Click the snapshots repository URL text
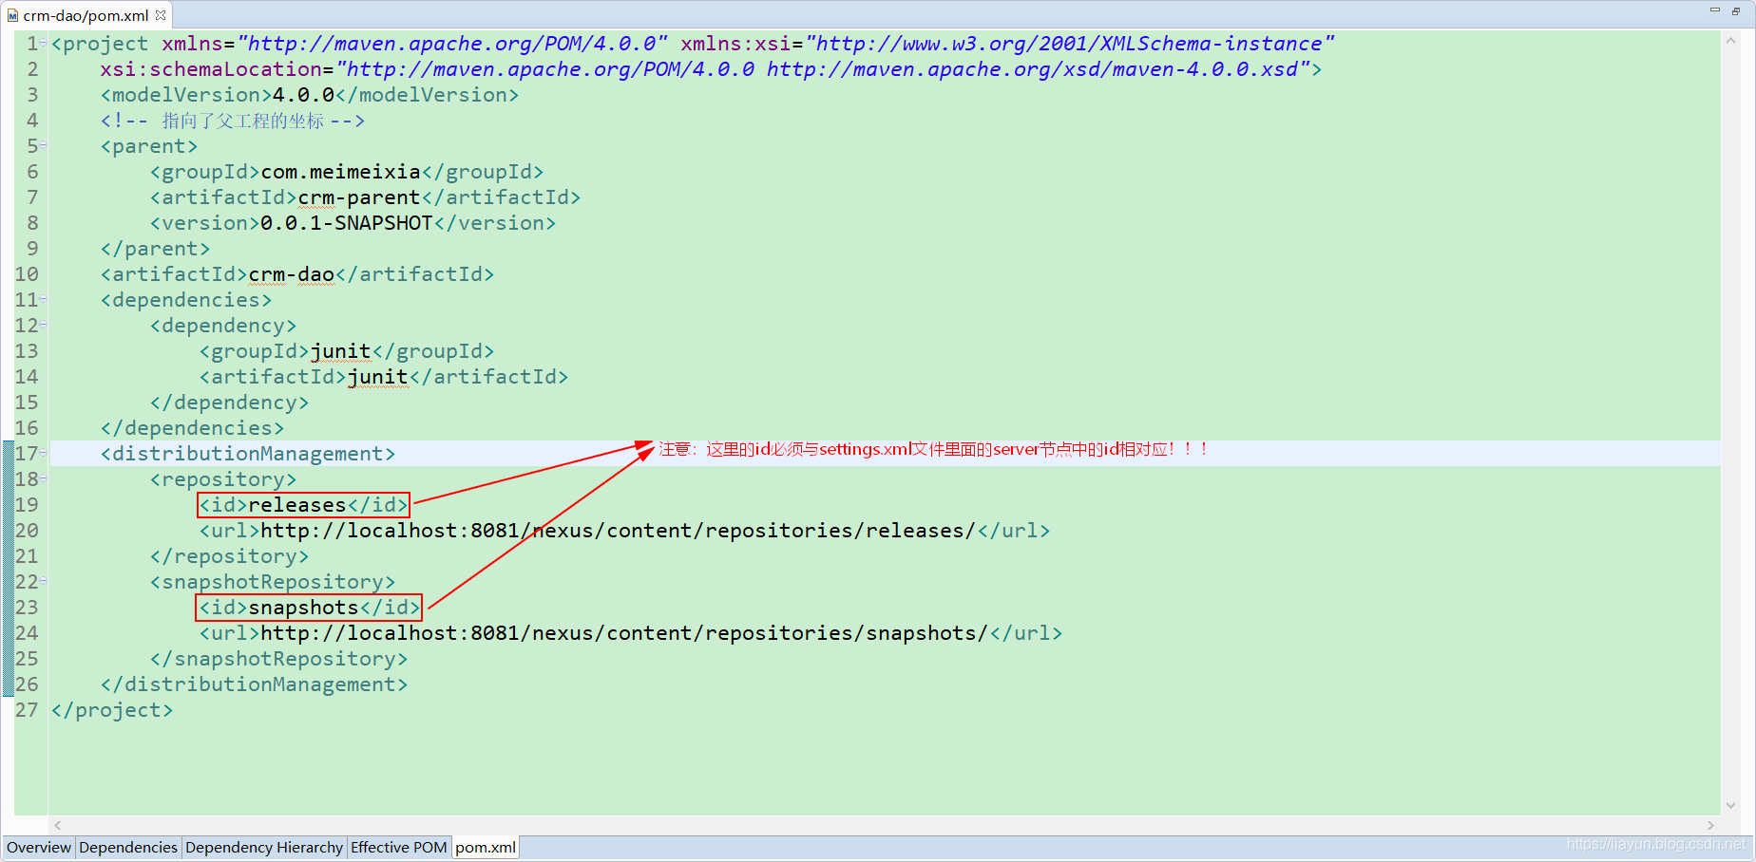The height and width of the screenshot is (862, 1756). click(624, 633)
